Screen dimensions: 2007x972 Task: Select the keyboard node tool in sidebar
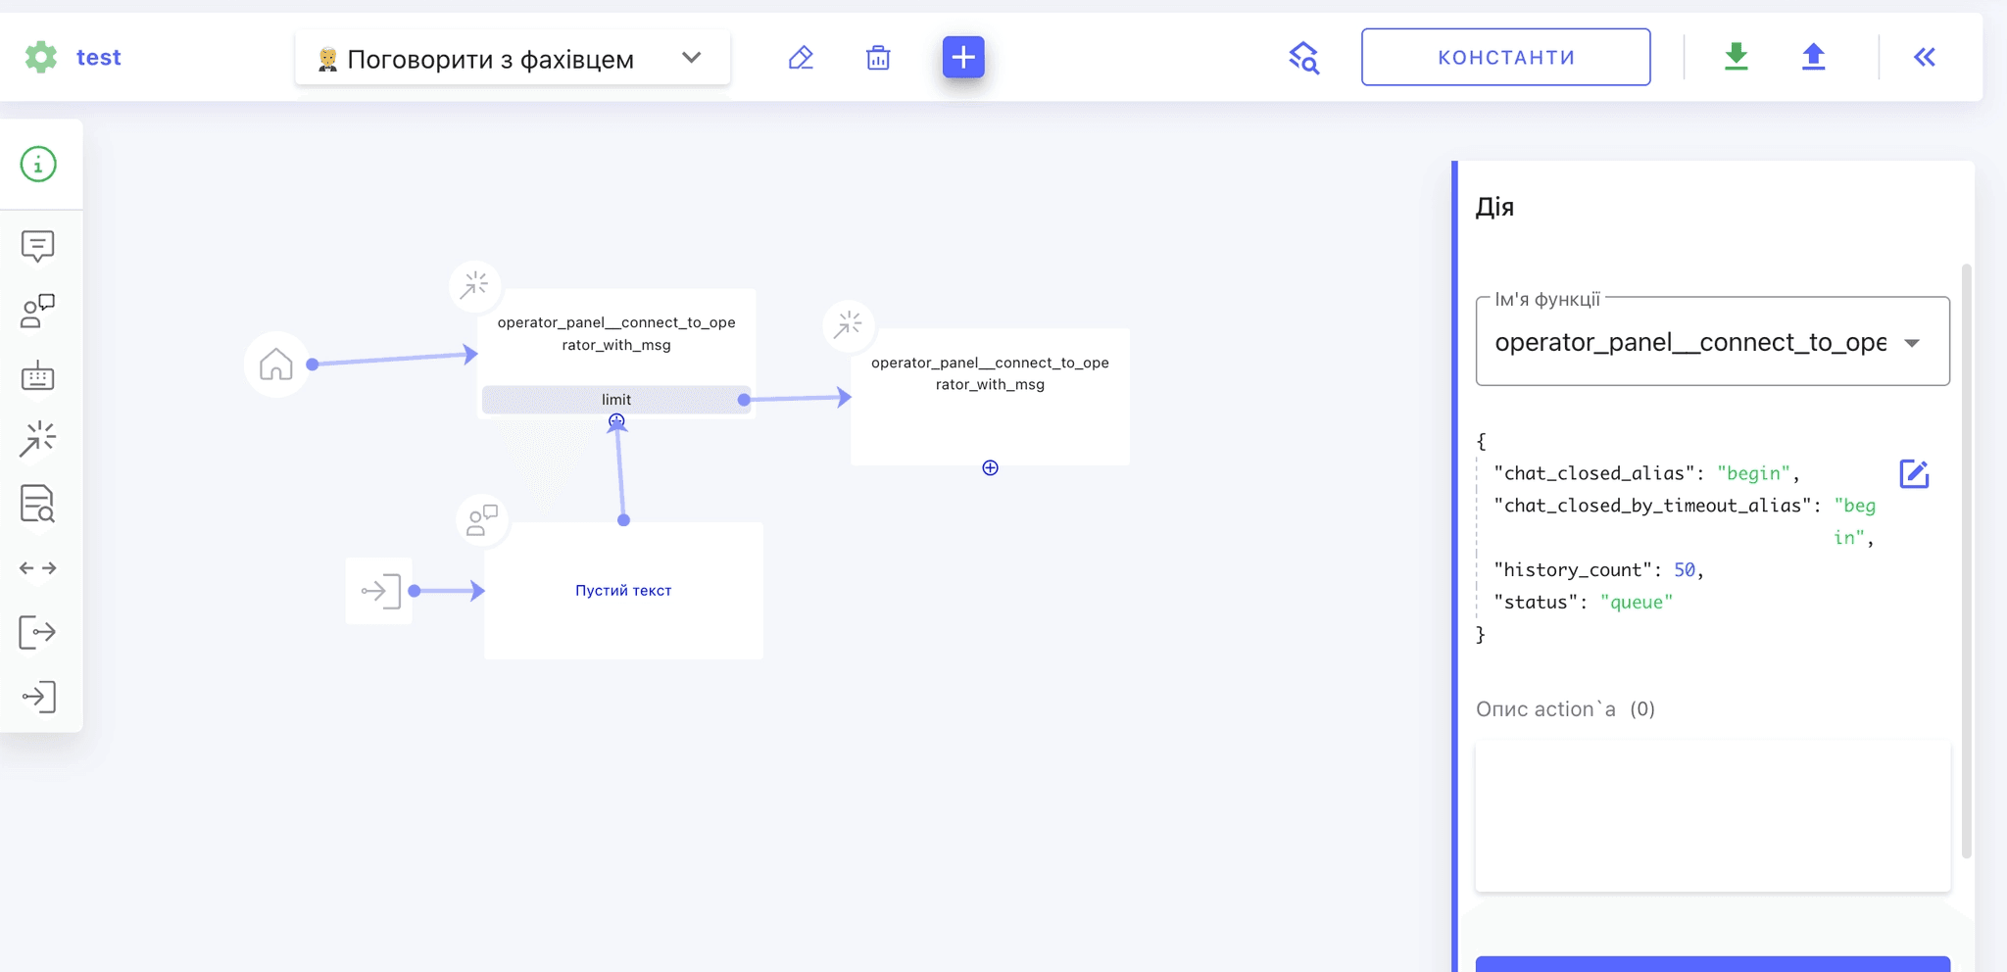pyautogui.click(x=38, y=375)
